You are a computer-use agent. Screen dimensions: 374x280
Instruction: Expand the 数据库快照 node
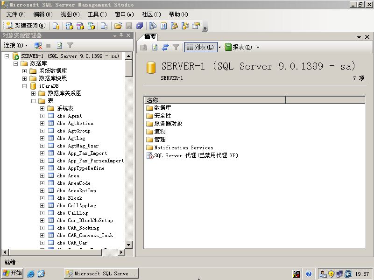tap(25, 78)
